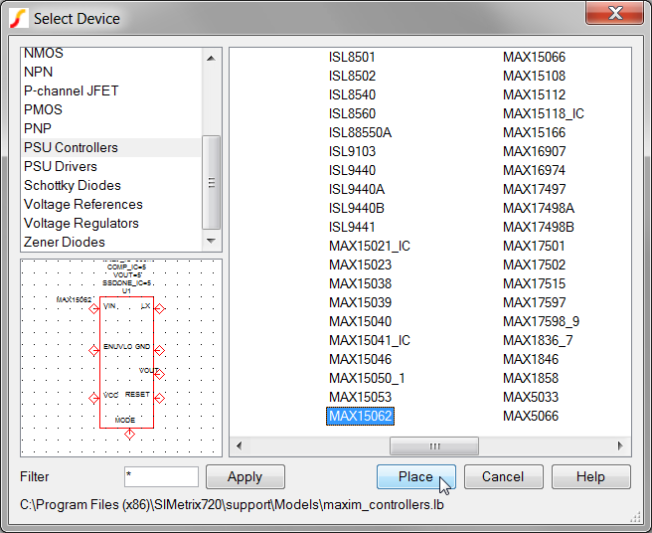Click the Place button
This screenshot has height=533, width=652.
(x=415, y=477)
